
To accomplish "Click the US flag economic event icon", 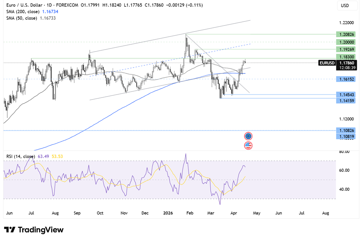I will (x=248, y=146).
